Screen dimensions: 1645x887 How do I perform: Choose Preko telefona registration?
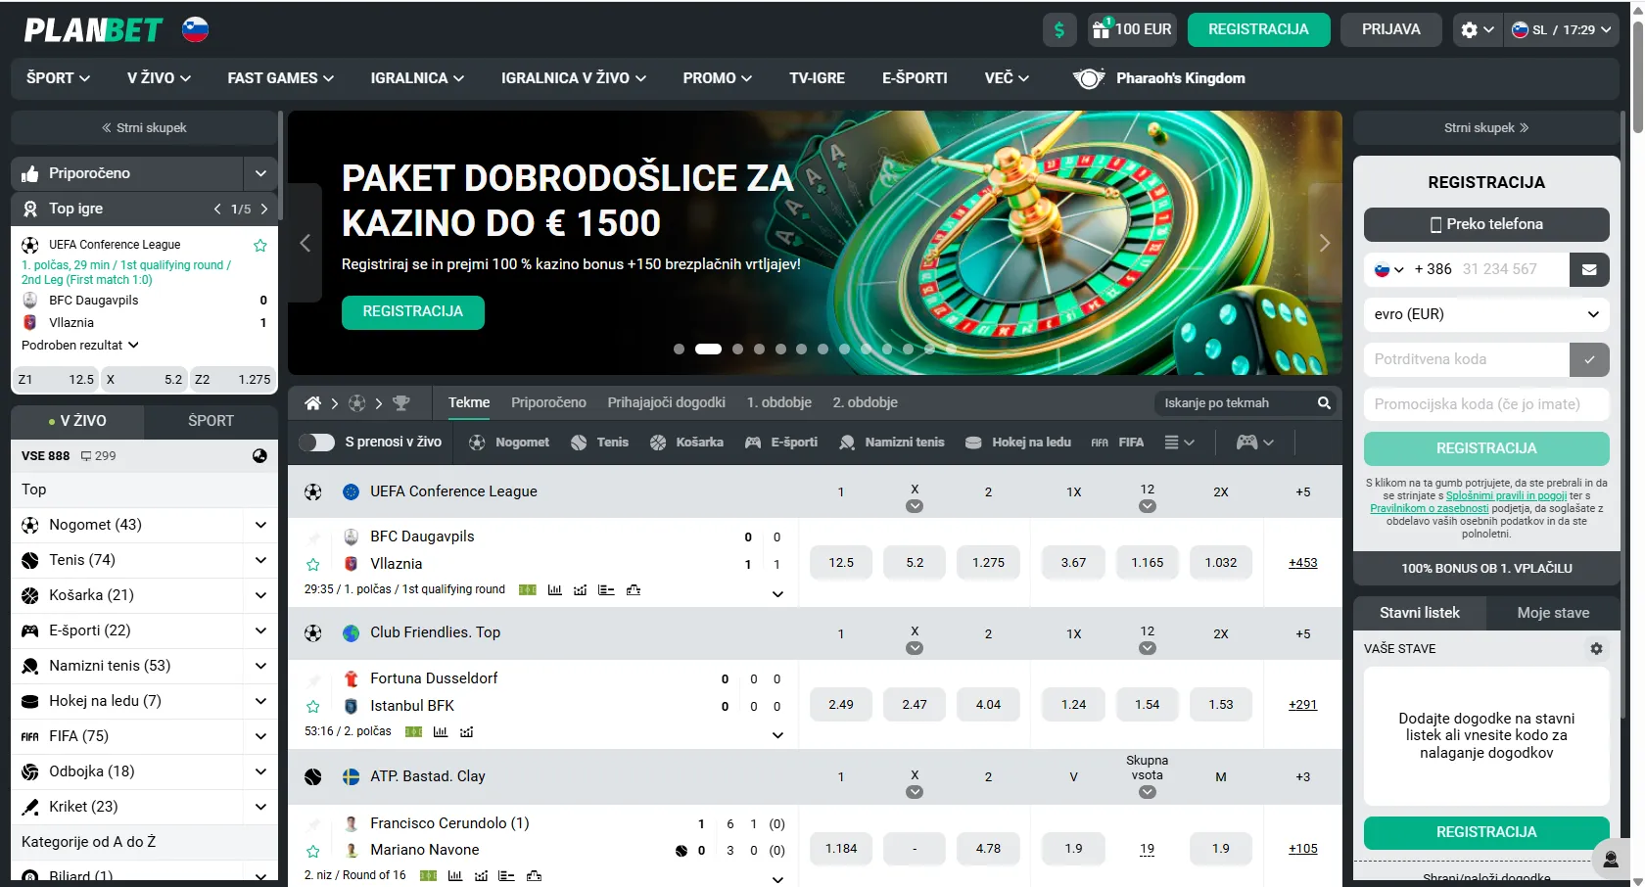1486,224
